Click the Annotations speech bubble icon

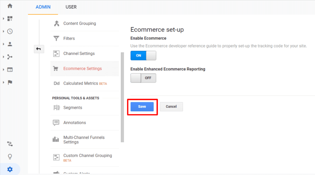tap(56, 122)
